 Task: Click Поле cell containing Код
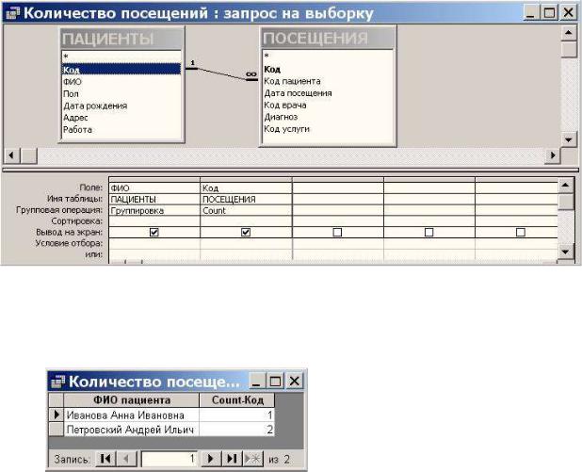tap(246, 187)
